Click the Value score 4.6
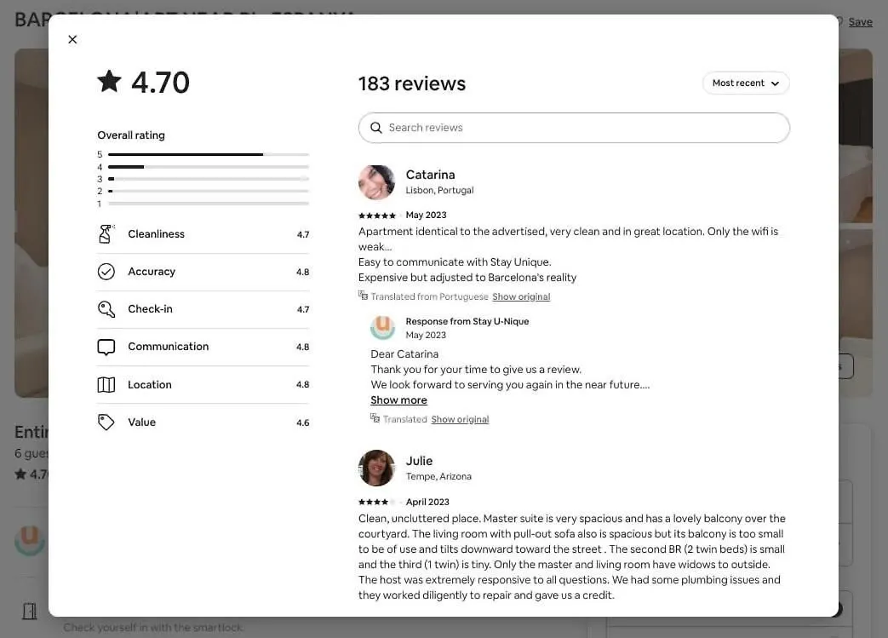Image resolution: width=888 pixels, height=638 pixels. [x=303, y=422]
